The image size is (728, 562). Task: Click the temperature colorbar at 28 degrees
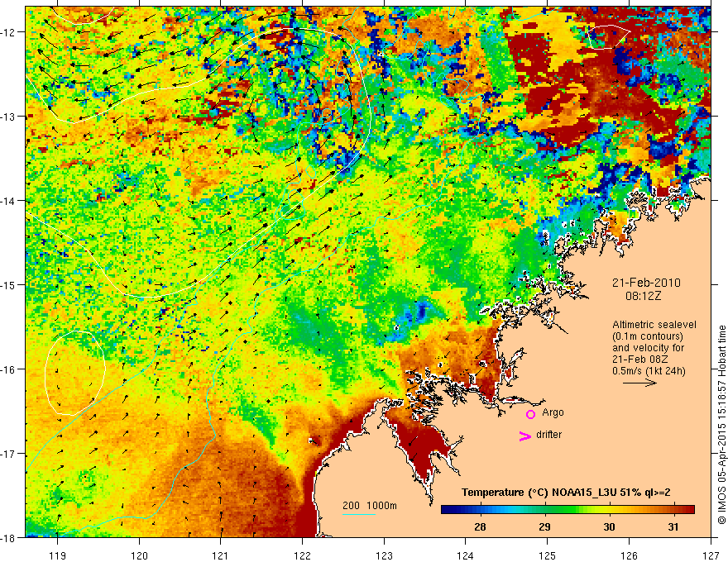[480, 510]
